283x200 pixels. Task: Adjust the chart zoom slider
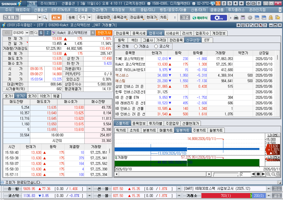pos(226,174)
